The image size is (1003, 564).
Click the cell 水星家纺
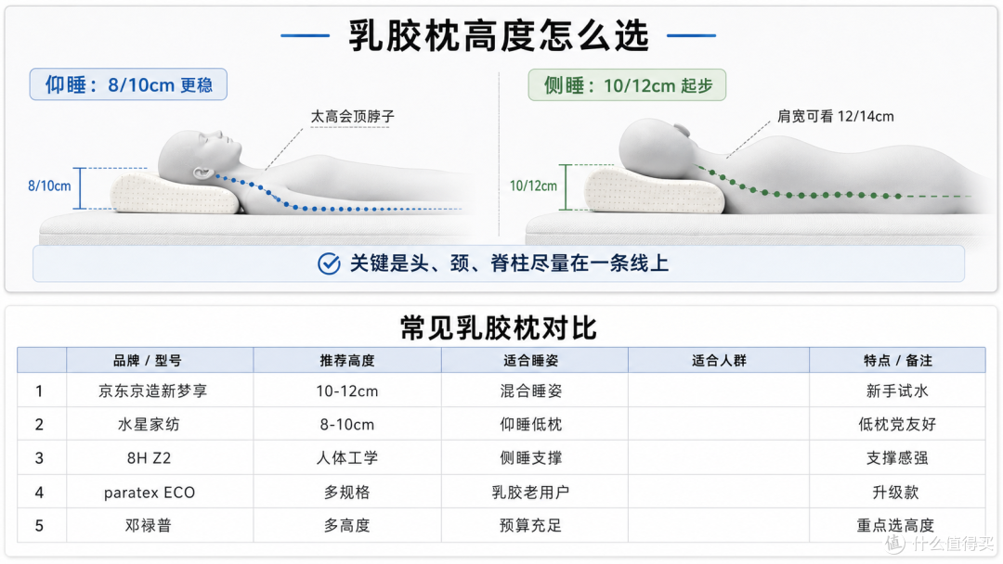[160, 424]
